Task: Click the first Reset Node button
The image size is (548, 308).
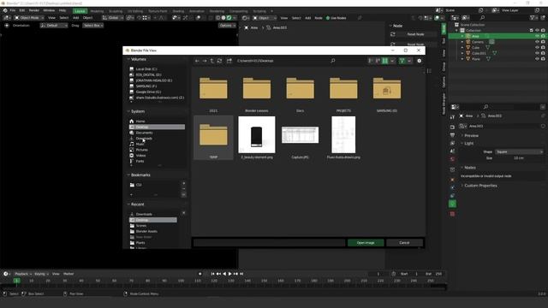Action: pos(415,34)
